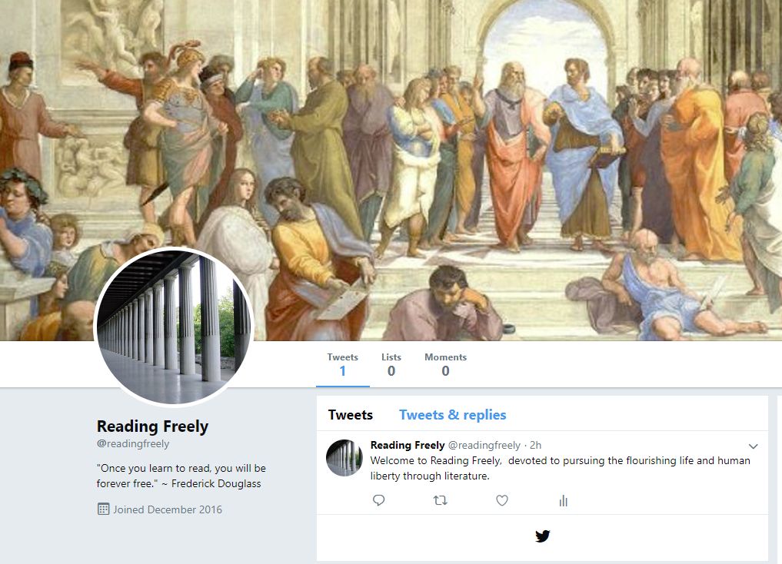782x564 pixels.
Task: Click the reply speech bubble icon
Action: (x=378, y=500)
